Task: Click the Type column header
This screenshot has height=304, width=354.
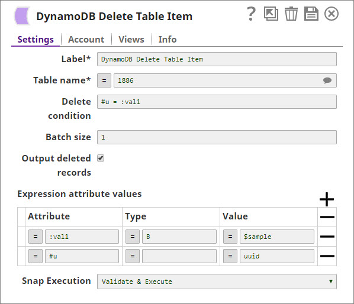Action: [136, 216]
